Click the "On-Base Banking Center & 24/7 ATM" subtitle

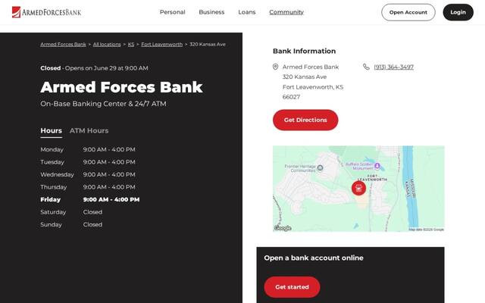[x=103, y=104]
